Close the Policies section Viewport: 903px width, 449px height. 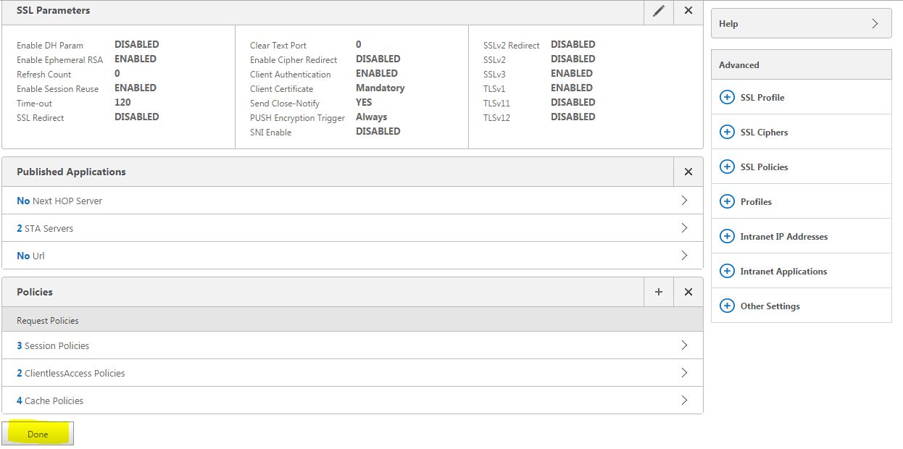(688, 292)
